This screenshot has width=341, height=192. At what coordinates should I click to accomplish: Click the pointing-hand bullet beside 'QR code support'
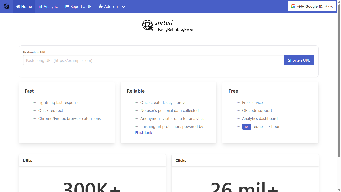tap(238, 111)
